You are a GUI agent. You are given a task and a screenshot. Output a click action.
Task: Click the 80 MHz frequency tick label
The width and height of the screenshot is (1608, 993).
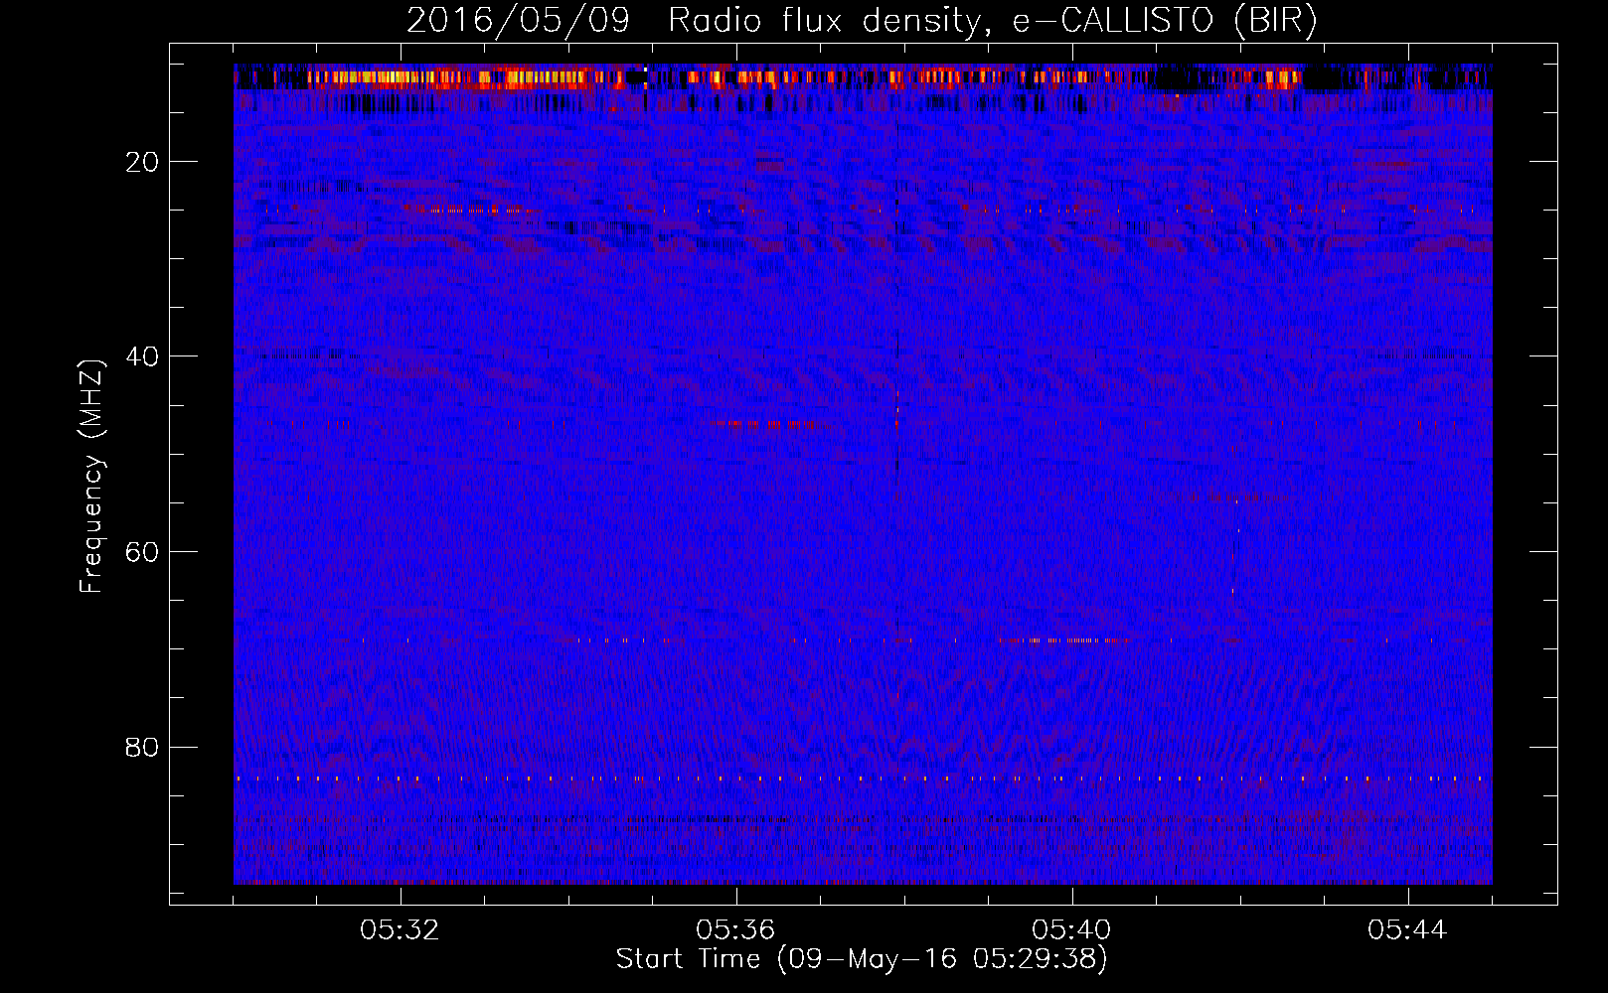tap(143, 747)
